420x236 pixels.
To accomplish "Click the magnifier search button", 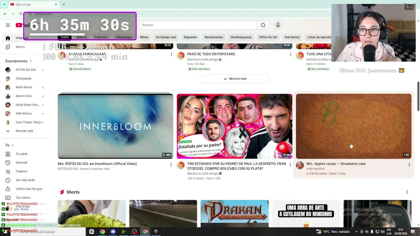I will (x=263, y=25).
